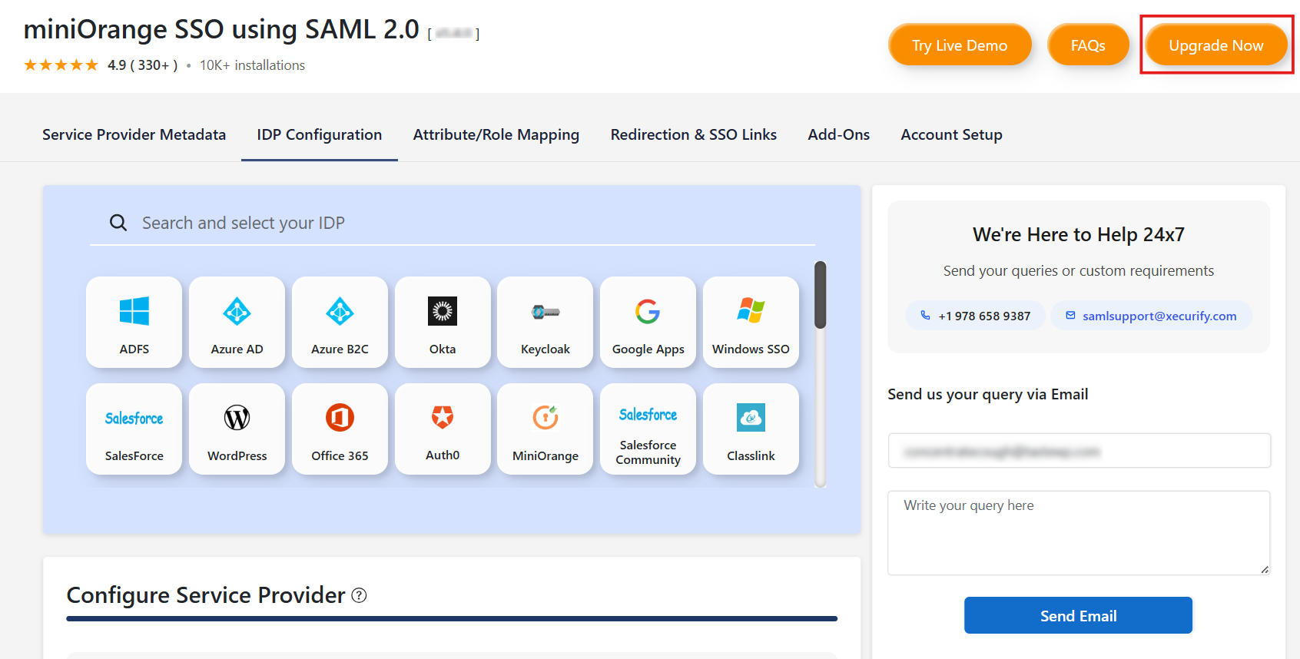The image size is (1300, 659).
Task: Select the Windows SSO provider tile
Action: pyautogui.click(x=751, y=322)
